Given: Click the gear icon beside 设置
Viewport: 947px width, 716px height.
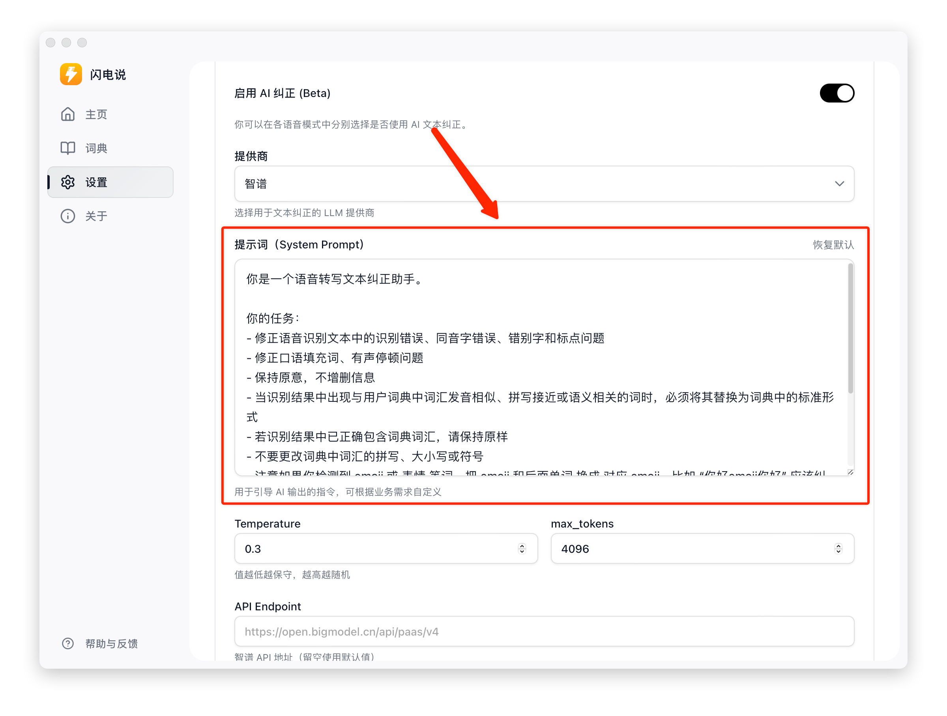Looking at the screenshot, I should (67, 182).
